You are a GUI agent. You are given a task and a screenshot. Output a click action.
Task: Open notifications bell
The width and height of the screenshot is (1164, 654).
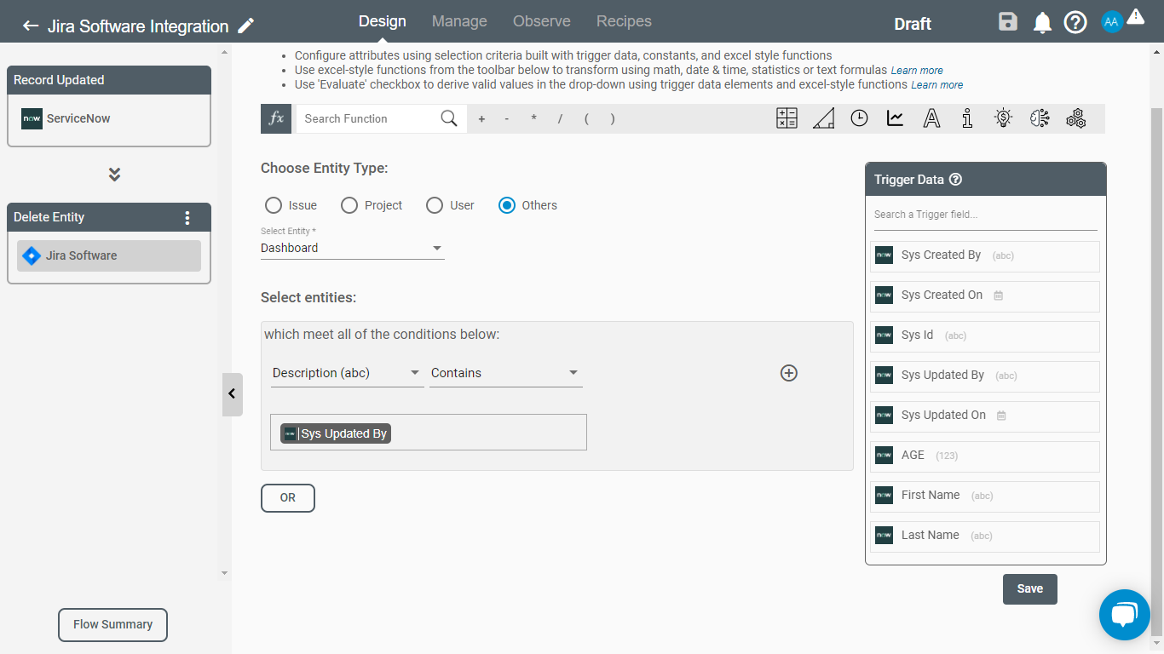click(x=1042, y=23)
